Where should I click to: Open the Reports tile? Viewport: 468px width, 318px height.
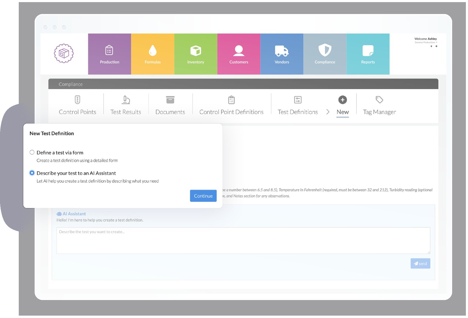[368, 54]
